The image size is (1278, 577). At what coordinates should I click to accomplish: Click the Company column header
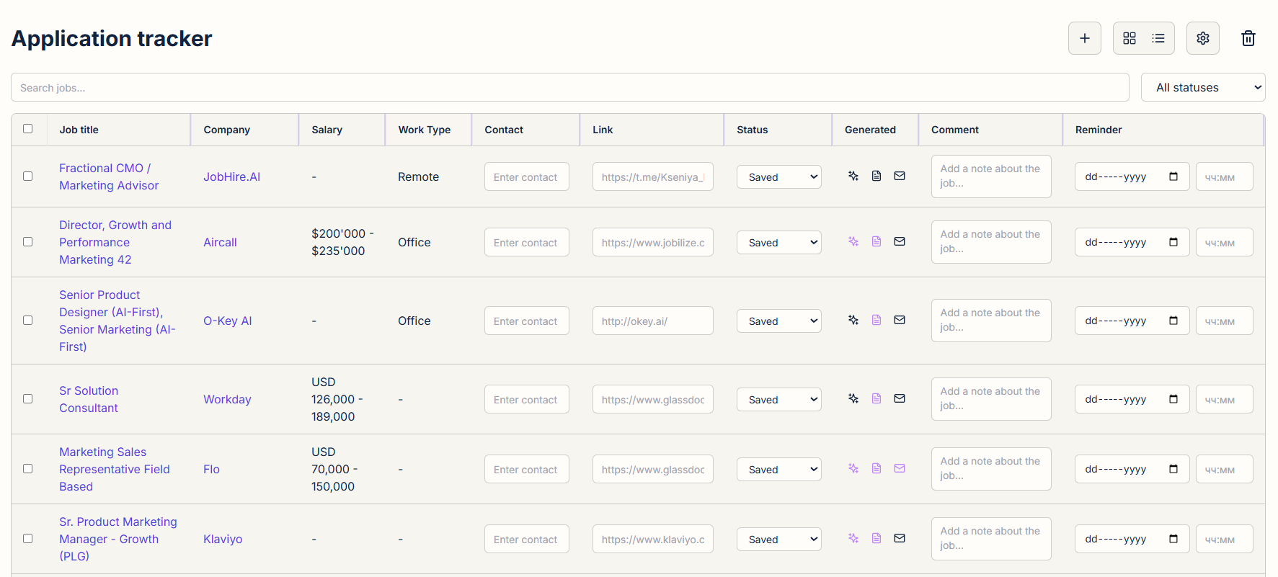coord(226,130)
